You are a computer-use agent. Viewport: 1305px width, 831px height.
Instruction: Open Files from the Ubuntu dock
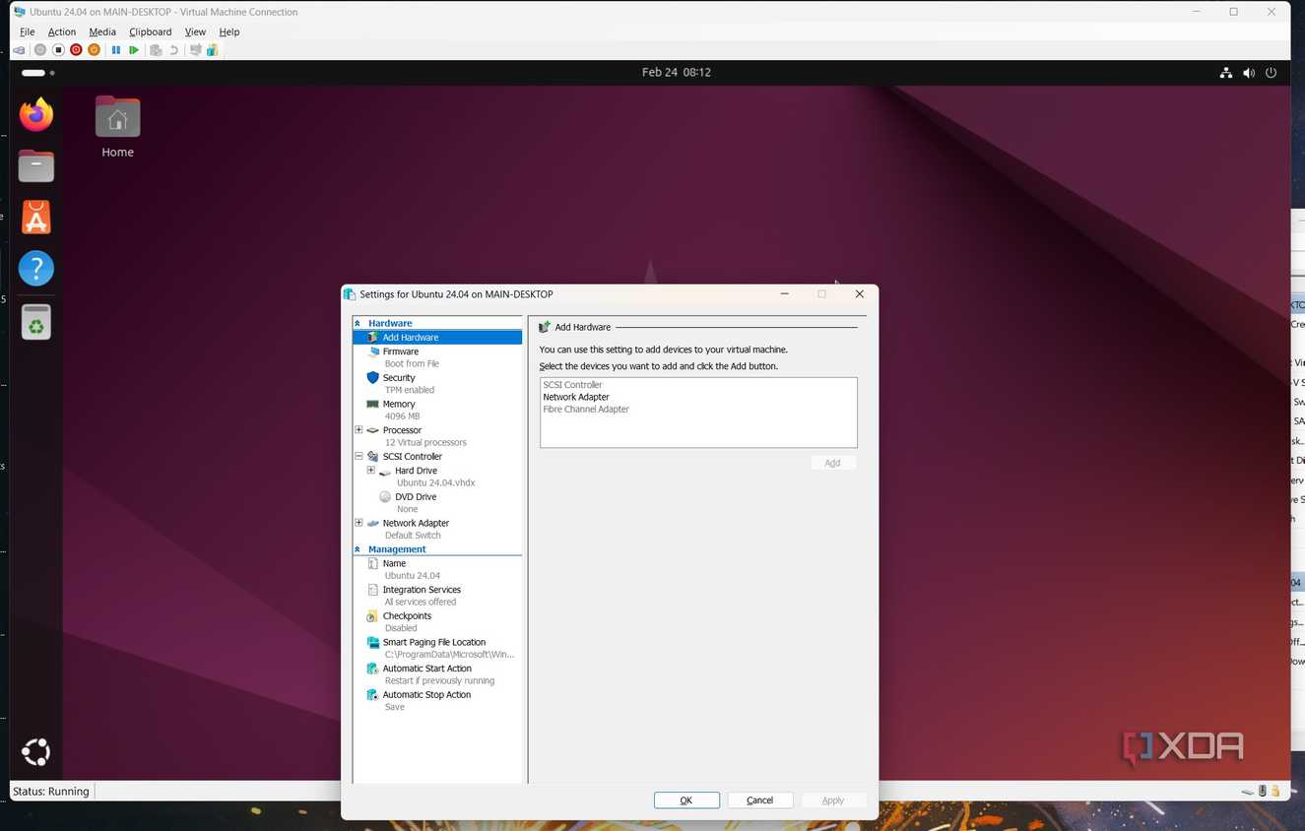pyautogui.click(x=36, y=165)
